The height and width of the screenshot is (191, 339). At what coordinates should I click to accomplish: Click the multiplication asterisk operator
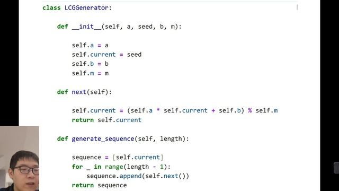point(158,111)
